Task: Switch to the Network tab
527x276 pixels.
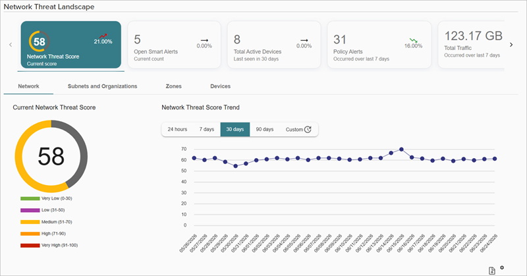Action: tap(28, 86)
